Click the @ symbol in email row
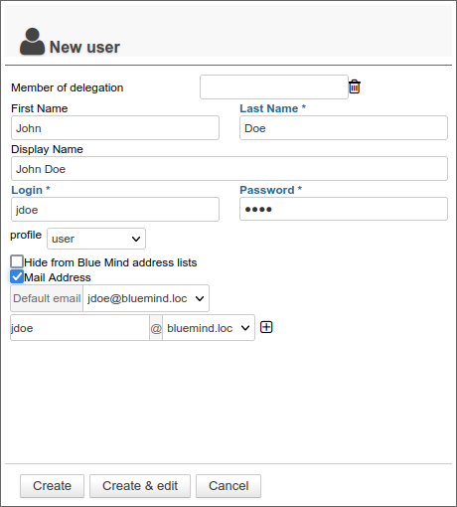 point(156,328)
